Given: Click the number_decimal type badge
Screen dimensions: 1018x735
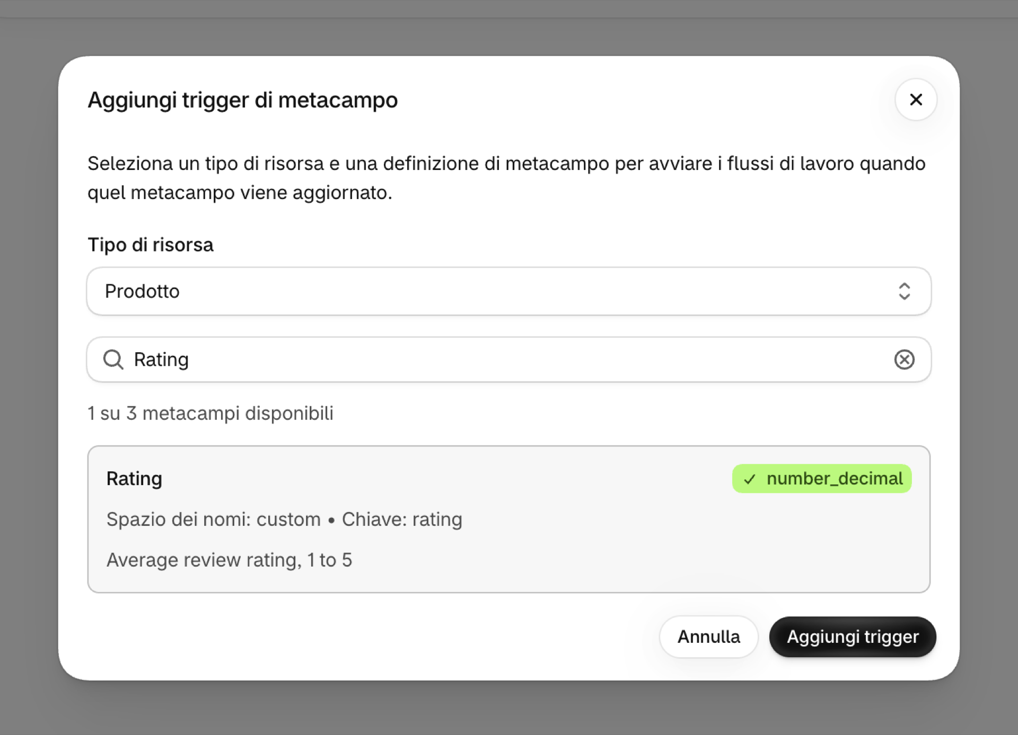Looking at the screenshot, I should click(822, 479).
